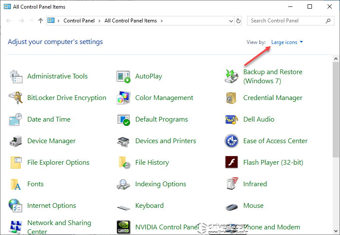Click the AutoPlay icon
340x235 pixels.
point(124,76)
